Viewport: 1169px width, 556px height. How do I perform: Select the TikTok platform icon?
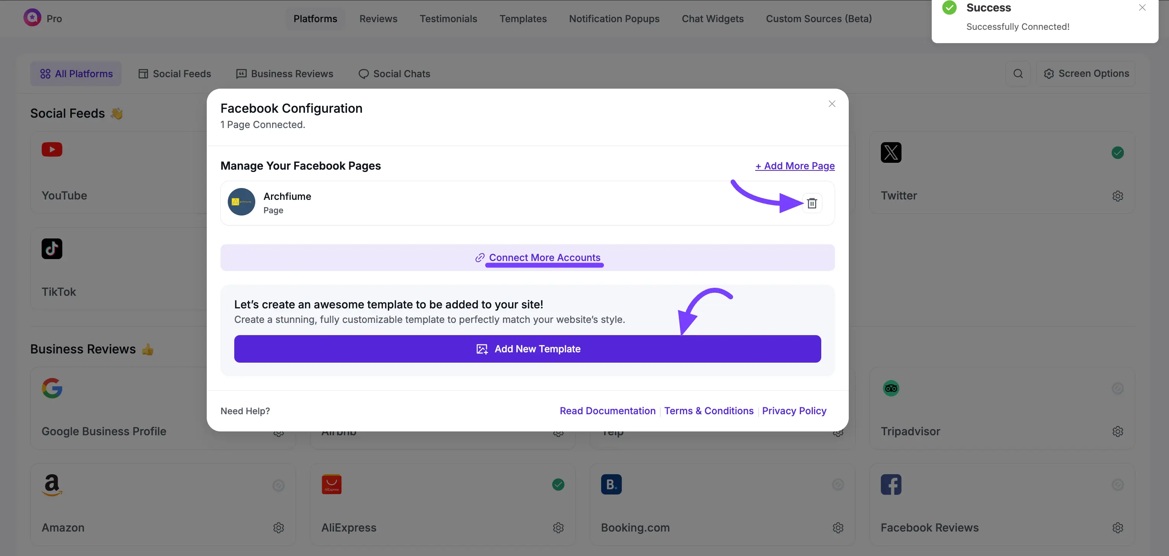(52, 248)
